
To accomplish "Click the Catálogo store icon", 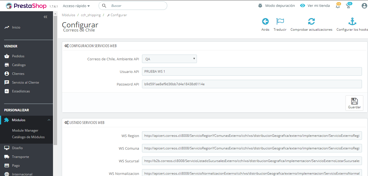I will click(x=7, y=65).
